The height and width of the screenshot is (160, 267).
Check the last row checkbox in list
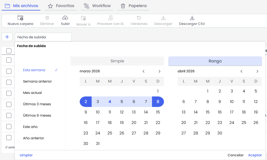[9, 138]
